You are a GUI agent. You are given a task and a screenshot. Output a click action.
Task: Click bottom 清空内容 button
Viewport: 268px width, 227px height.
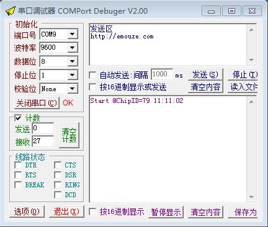tap(205, 212)
